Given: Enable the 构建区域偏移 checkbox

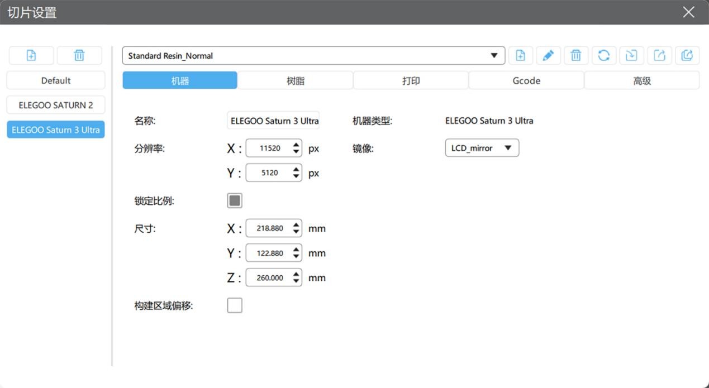Looking at the screenshot, I should click(x=235, y=305).
